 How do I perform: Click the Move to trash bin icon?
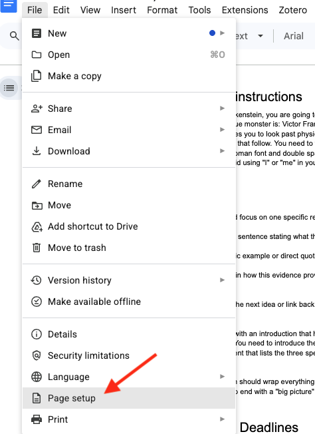(x=37, y=248)
